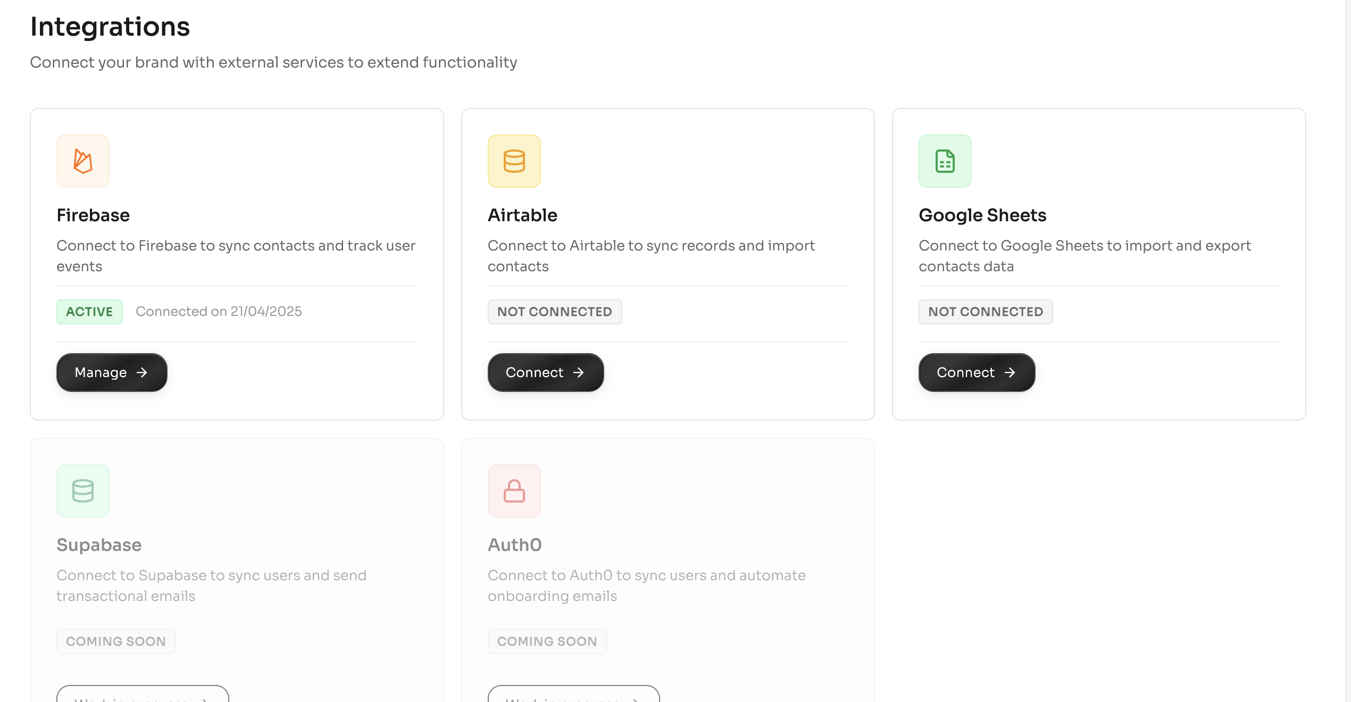Click Supabase's Work in progress button
1351x702 pixels.
(x=142, y=698)
